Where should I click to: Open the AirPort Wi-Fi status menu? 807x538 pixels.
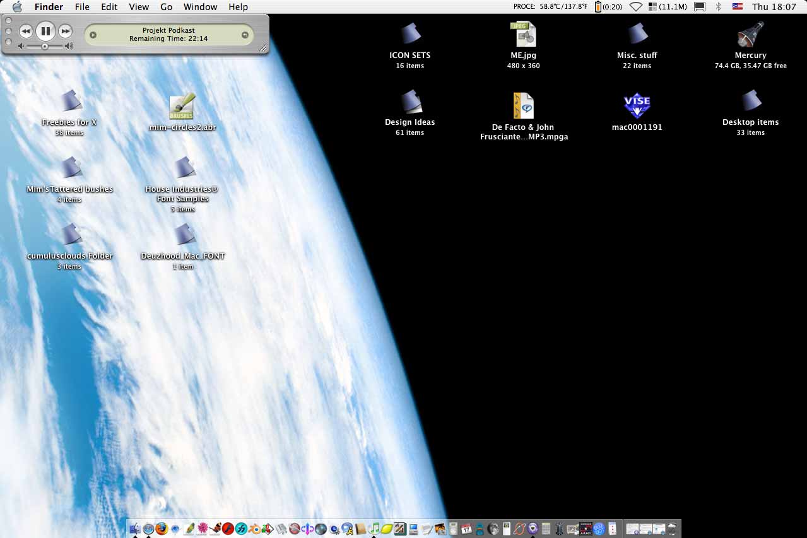636,7
